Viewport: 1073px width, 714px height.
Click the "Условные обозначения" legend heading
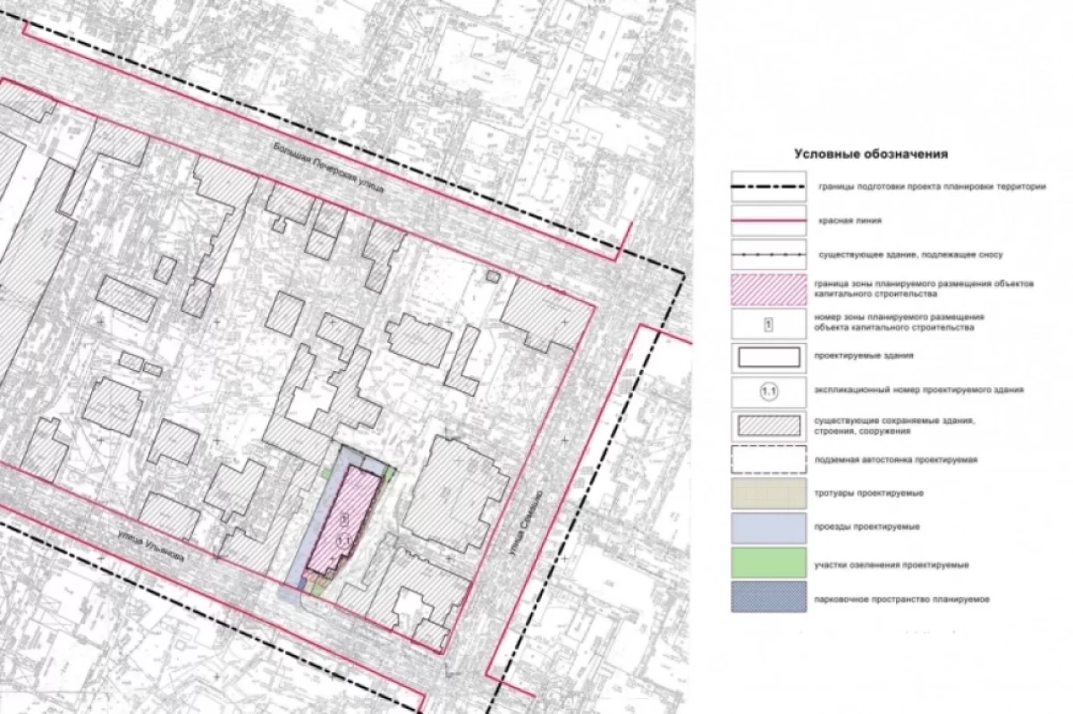(x=870, y=154)
